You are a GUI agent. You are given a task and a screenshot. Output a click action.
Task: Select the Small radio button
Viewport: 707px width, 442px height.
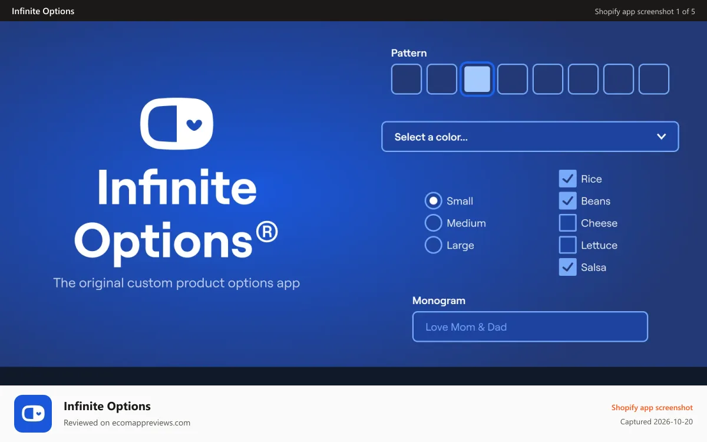pyautogui.click(x=434, y=201)
